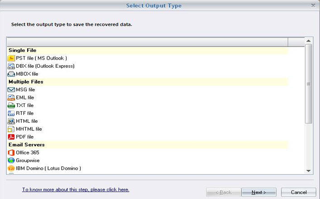The width and height of the screenshot is (320, 199).
Task: Click the scrollbar down arrow
Action: click(x=308, y=171)
